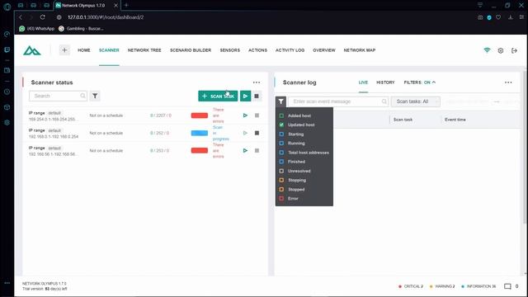This screenshot has width=528, height=297.
Task: Click WARNING 2 status indicator
Action: tap(442, 286)
